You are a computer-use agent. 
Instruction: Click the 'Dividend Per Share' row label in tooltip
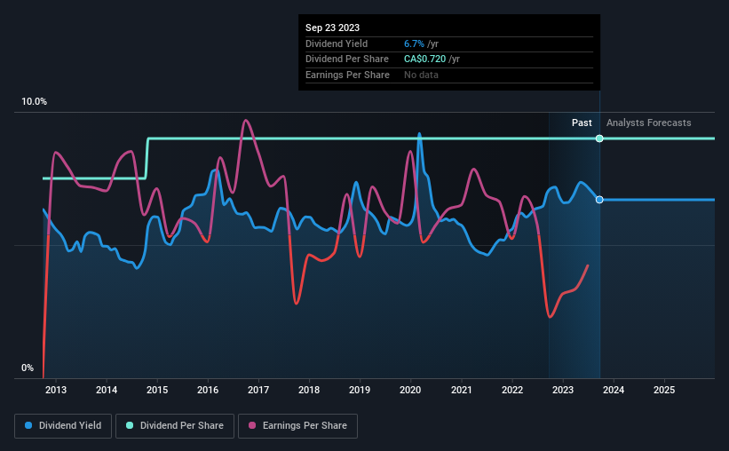point(347,59)
